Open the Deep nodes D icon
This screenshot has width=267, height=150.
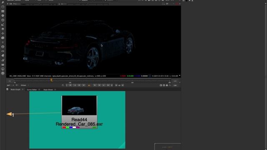coord(3,47)
